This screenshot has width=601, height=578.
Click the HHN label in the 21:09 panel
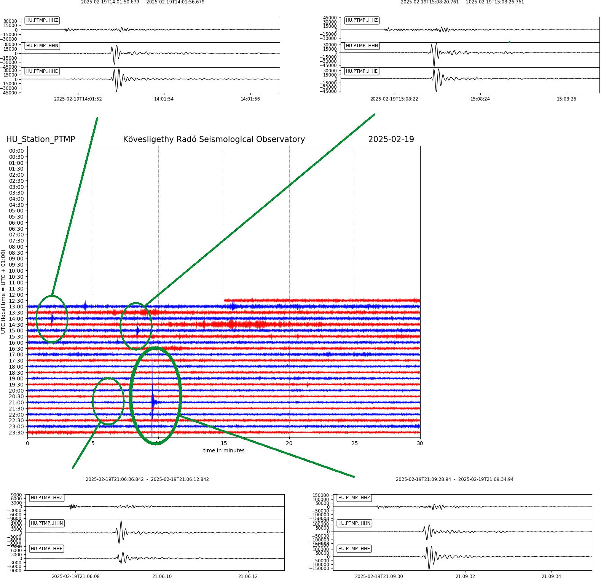pyautogui.click(x=354, y=523)
